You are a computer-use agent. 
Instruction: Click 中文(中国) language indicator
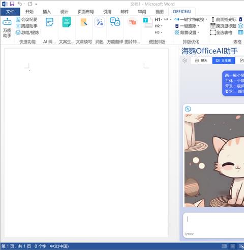(59, 246)
